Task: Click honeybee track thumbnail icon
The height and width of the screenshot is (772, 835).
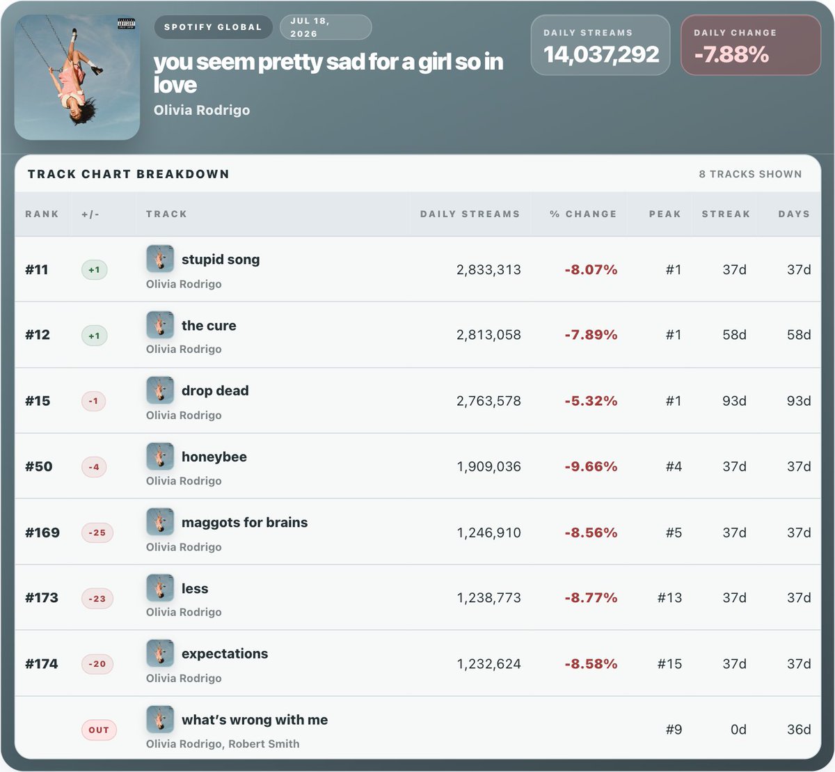Action: (x=160, y=457)
